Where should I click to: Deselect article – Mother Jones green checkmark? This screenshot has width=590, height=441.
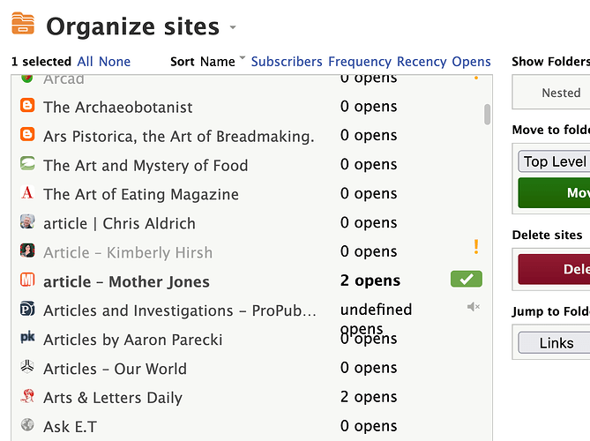point(467,279)
